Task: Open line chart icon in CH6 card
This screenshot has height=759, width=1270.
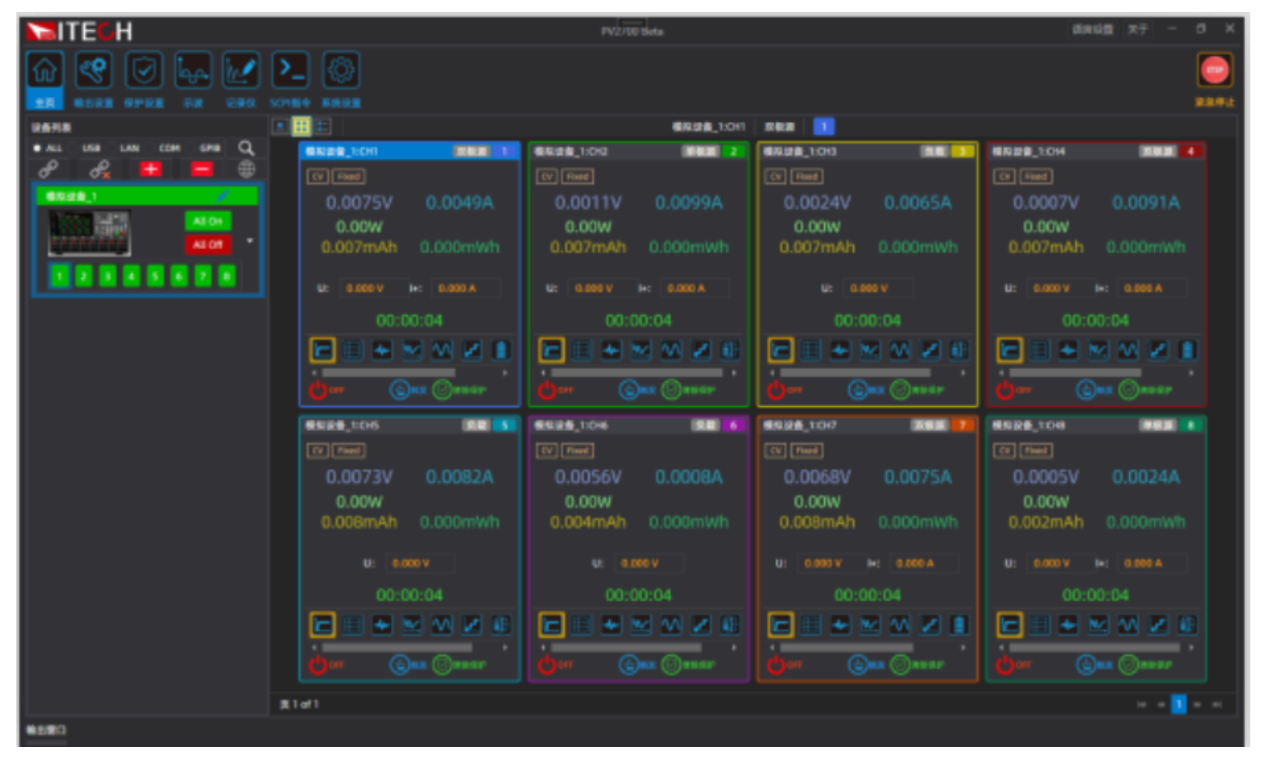Action: click(641, 625)
